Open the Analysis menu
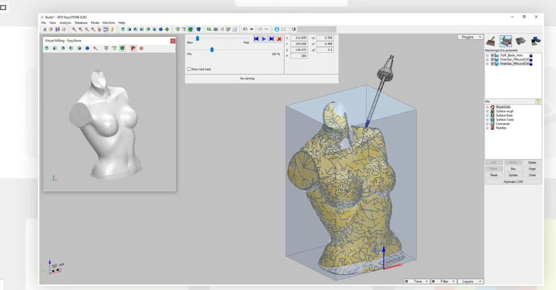Viewport: 556px width, 290px height. coord(65,23)
